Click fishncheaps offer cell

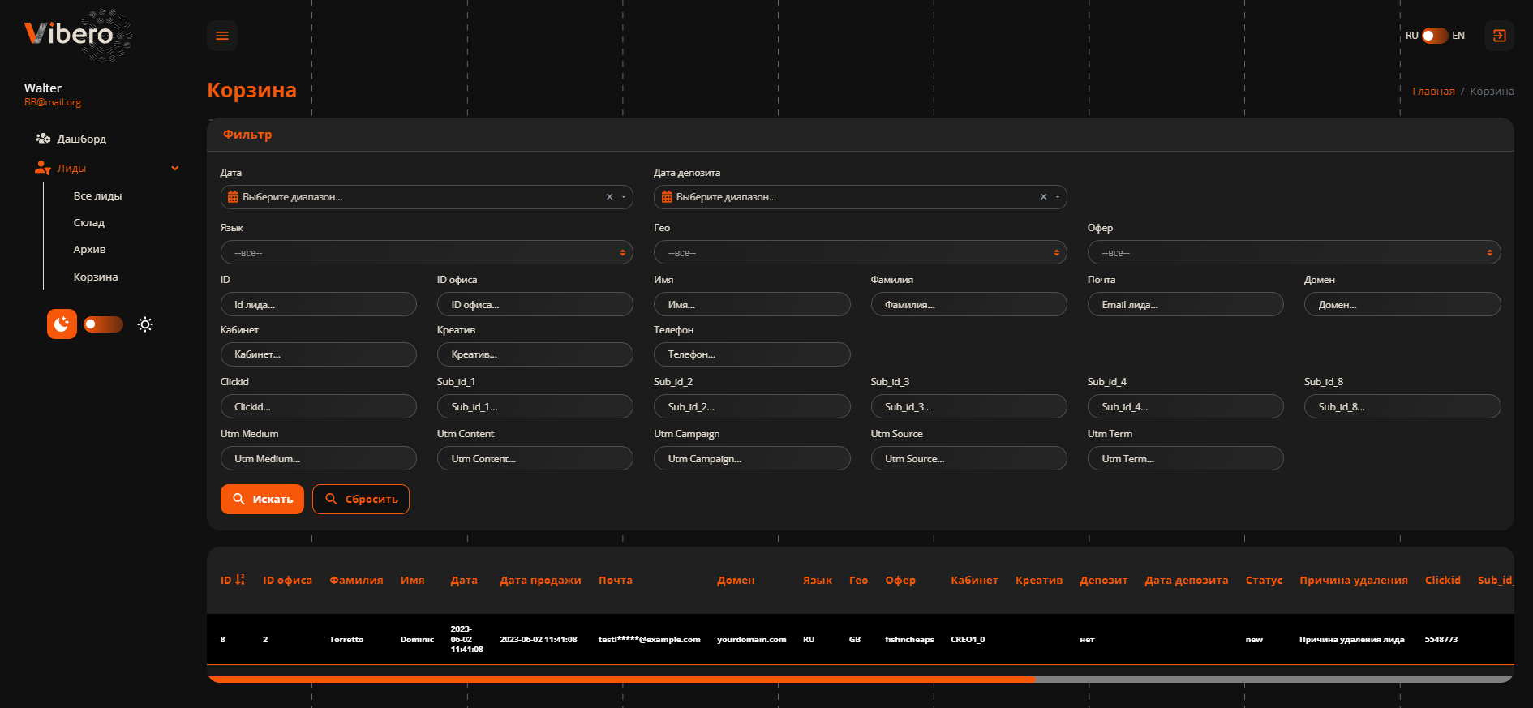coord(909,640)
